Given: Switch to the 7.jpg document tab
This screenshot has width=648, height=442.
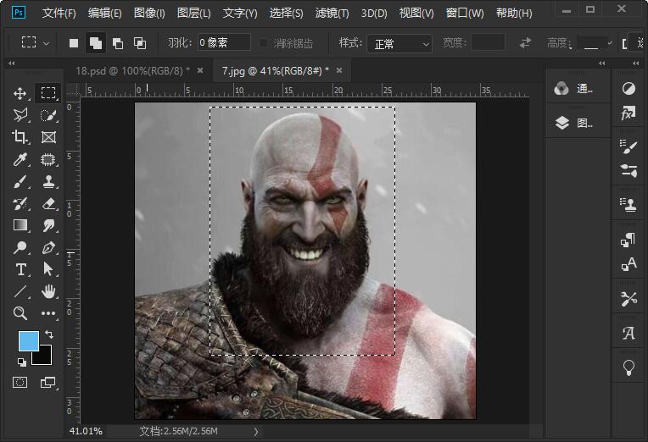Looking at the screenshot, I should pos(275,71).
